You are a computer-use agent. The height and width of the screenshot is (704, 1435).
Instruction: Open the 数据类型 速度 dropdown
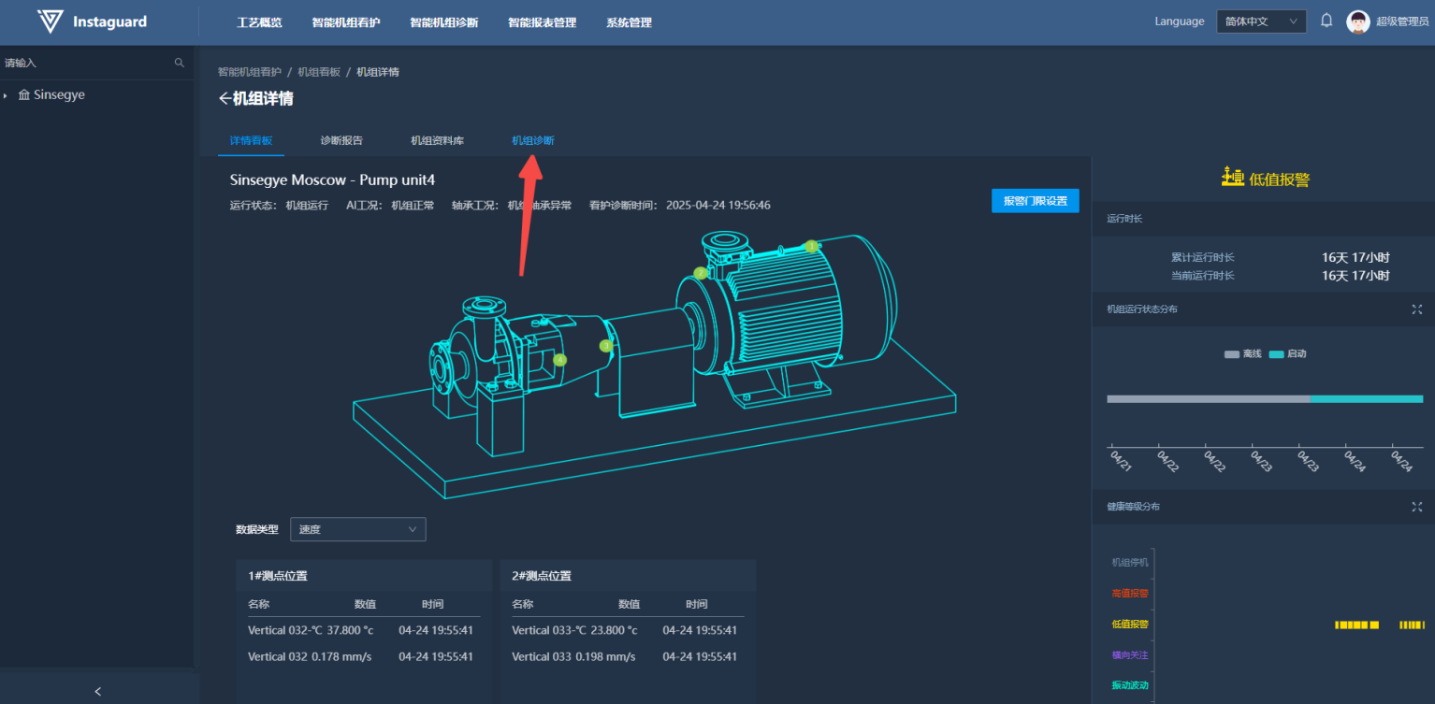point(357,529)
